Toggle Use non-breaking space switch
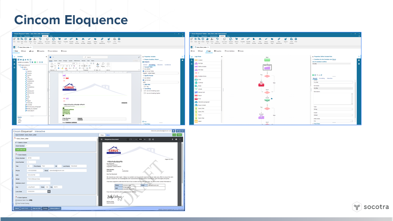 (x=145, y=91)
